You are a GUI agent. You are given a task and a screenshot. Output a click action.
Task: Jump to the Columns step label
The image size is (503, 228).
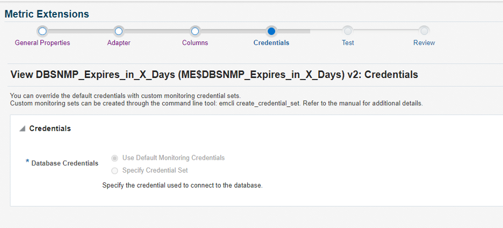coord(195,42)
